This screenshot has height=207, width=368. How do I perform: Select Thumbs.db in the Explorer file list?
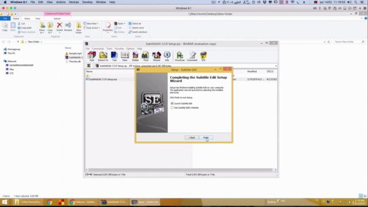click(x=73, y=62)
